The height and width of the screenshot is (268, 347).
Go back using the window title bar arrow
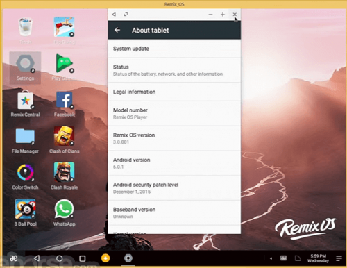click(114, 15)
